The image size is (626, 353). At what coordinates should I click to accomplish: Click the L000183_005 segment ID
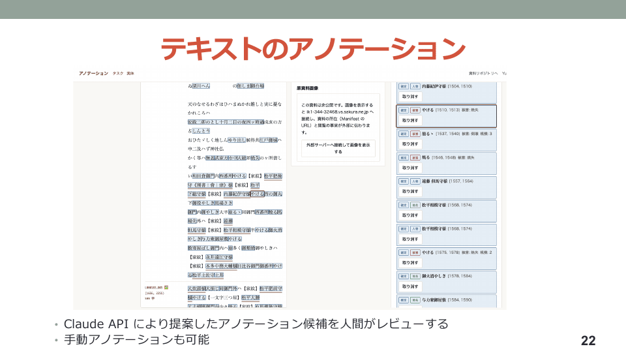click(x=154, y=288)
